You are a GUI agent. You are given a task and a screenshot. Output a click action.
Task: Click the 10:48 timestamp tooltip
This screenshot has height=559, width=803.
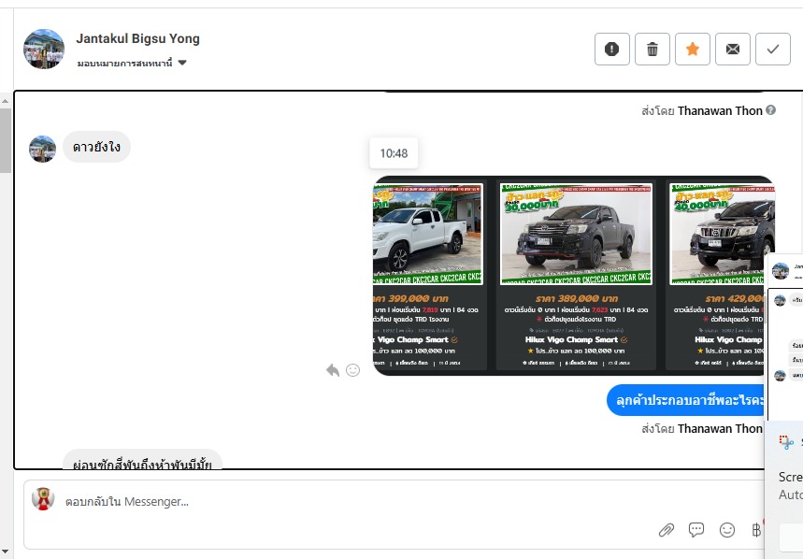point(394,153)
